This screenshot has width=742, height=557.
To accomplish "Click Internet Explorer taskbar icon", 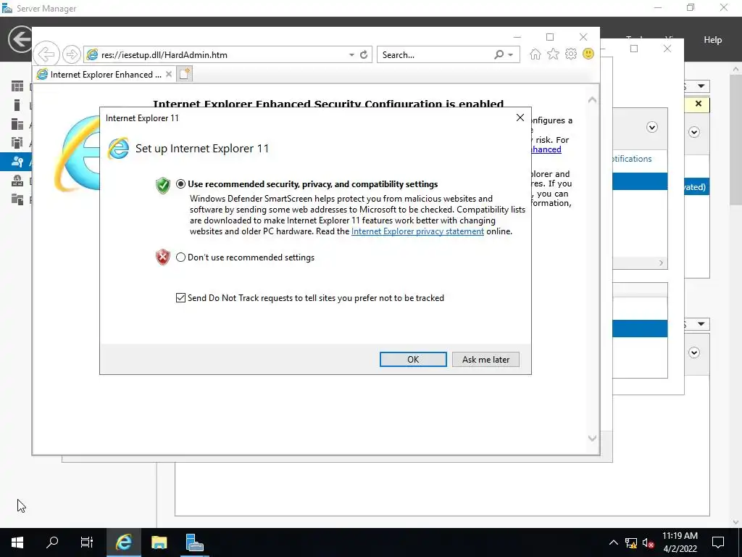I will 124,542.
